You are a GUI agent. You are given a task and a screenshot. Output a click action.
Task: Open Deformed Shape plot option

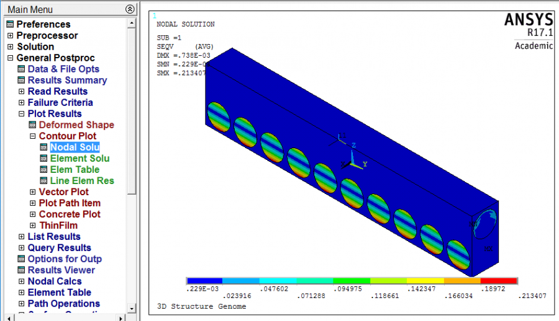[x=76, y=125]
